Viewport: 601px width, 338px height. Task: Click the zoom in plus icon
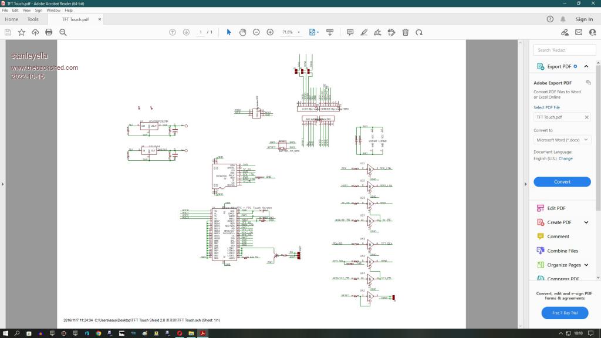coord(270,32)
